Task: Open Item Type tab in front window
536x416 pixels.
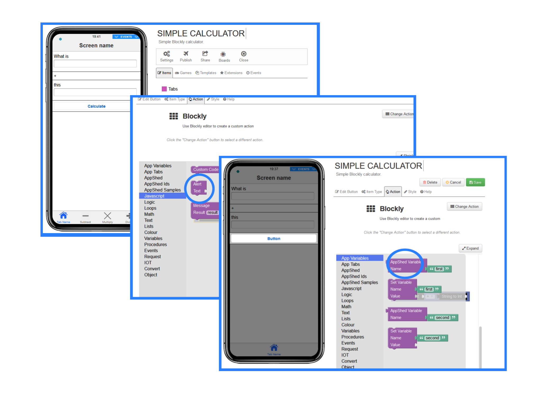Action: click(x=372, y=192)
